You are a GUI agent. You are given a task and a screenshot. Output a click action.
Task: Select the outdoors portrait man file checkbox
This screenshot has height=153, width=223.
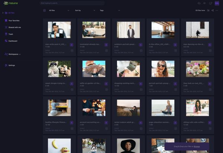[x=141, y=51]
